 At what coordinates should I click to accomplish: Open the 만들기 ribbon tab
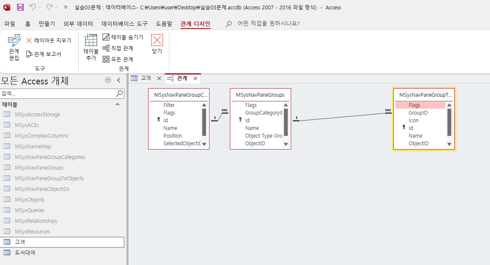[47, 24]
